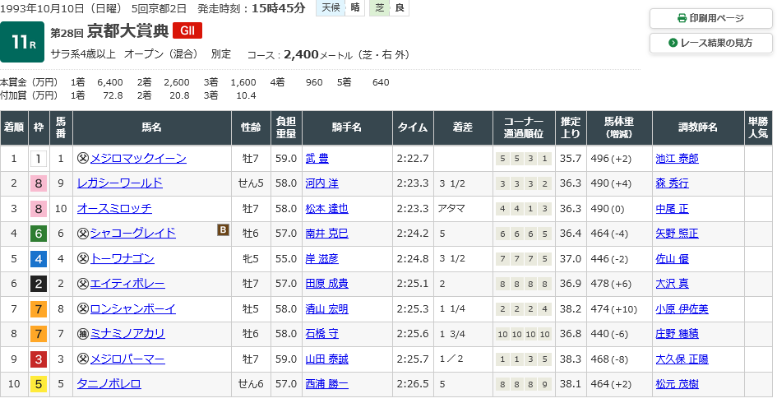Screen dimensions: 777x403
Task: Click the time 2:22.7 cell
Action: pos(413,159)
